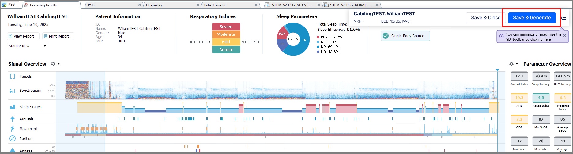This screenshot has width=573, height=154.
Task: Toggle the SDI toolbar minimize icon
Action: (564, 18)
